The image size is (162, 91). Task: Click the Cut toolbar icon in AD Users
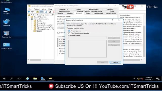46,12
